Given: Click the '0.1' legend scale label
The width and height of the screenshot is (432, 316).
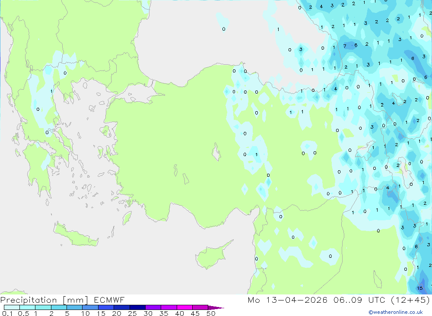Looking at the screenshot, I should (7, 313).
